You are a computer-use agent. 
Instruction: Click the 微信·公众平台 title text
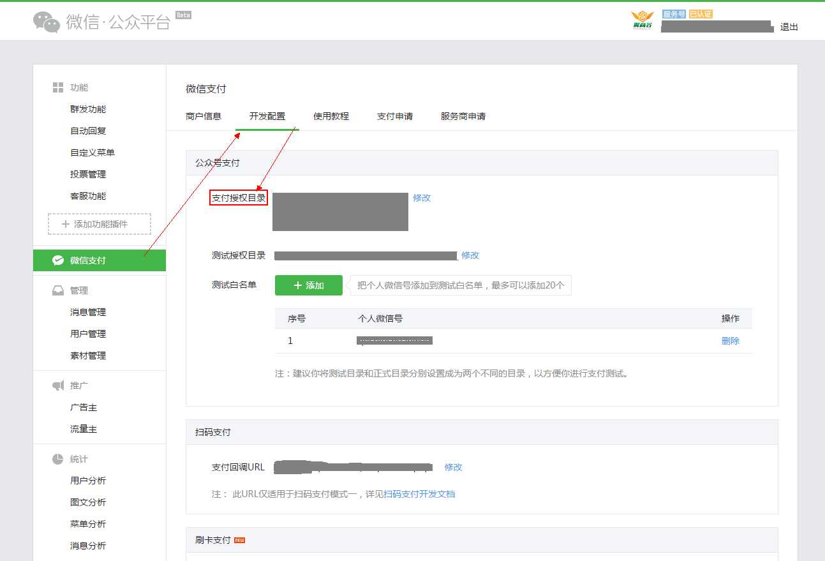119,22
